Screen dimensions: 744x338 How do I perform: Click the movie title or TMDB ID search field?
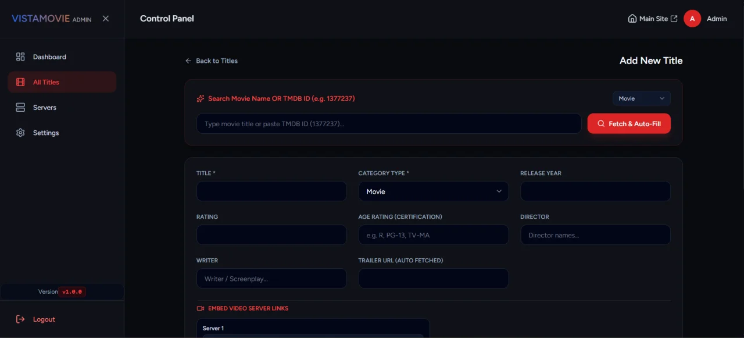pyautogui.click(x=389, y=123)
